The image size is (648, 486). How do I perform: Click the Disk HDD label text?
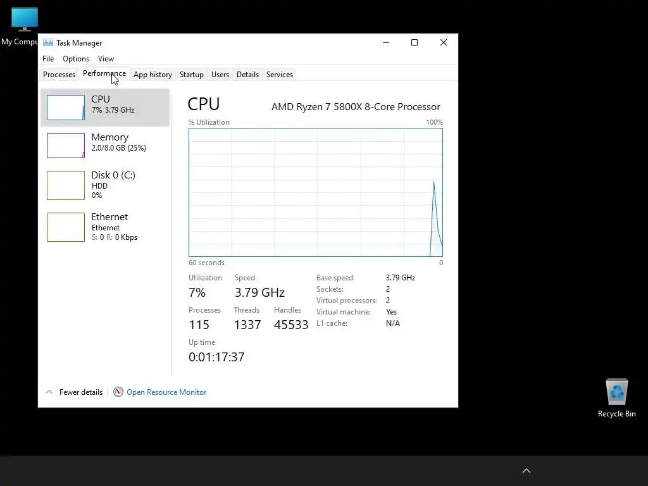click(x=99, y=186)
